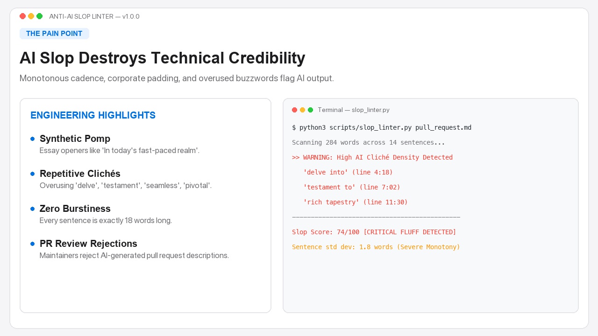Click the 'delve into' (line 4:18) entry
The image size is (598, 336).
[x=348, y=172]
